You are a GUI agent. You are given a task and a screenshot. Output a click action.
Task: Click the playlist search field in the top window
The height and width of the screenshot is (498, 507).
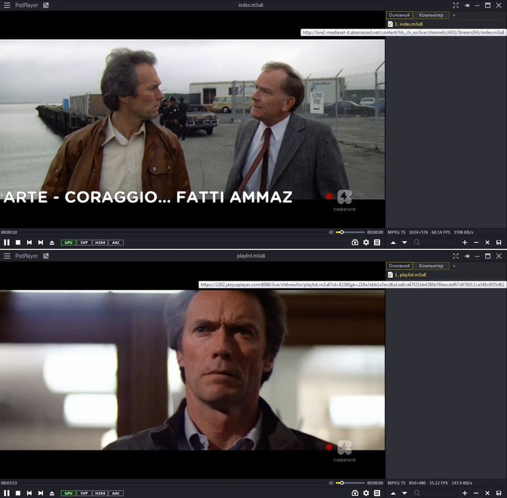[435, 242]
